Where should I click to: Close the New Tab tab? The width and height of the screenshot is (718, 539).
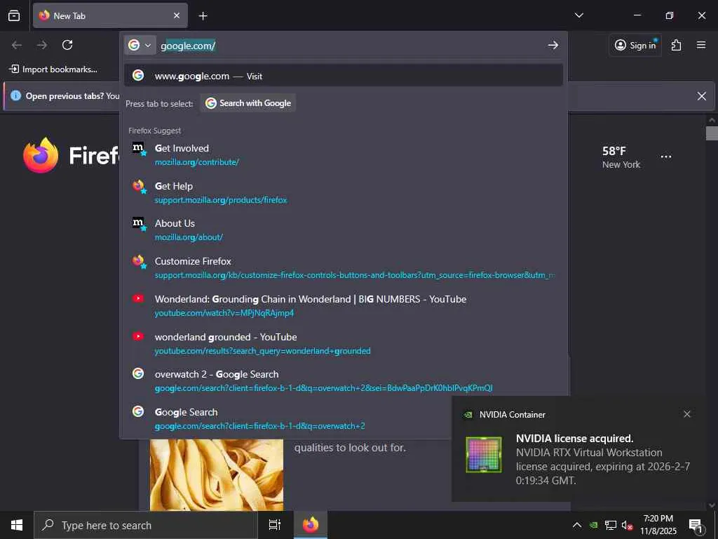click(x=177, y=15)
